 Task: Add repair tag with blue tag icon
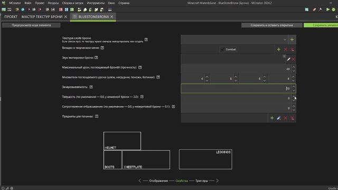point(279,118)
